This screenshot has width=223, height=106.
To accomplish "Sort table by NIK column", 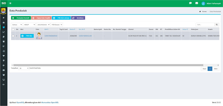I will [x=46, y=29].
